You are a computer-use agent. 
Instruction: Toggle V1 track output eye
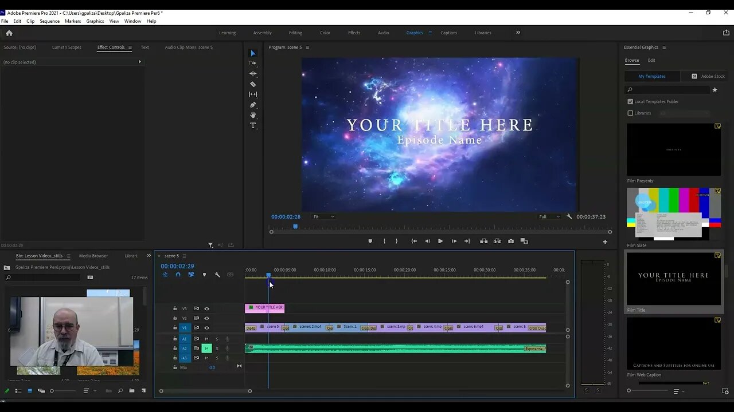207,328
